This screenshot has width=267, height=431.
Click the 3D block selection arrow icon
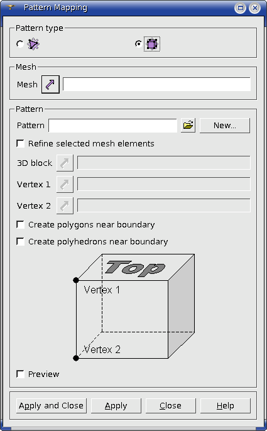[65, 163]
